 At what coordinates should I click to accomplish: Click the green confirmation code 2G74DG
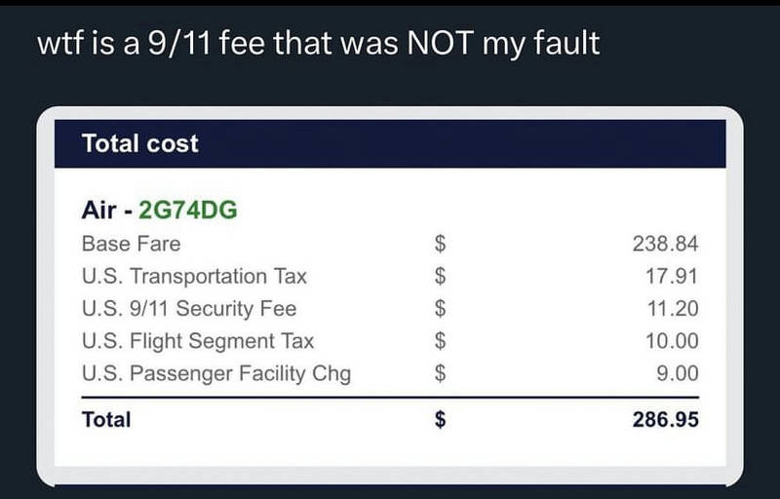[x=187, y=210]
